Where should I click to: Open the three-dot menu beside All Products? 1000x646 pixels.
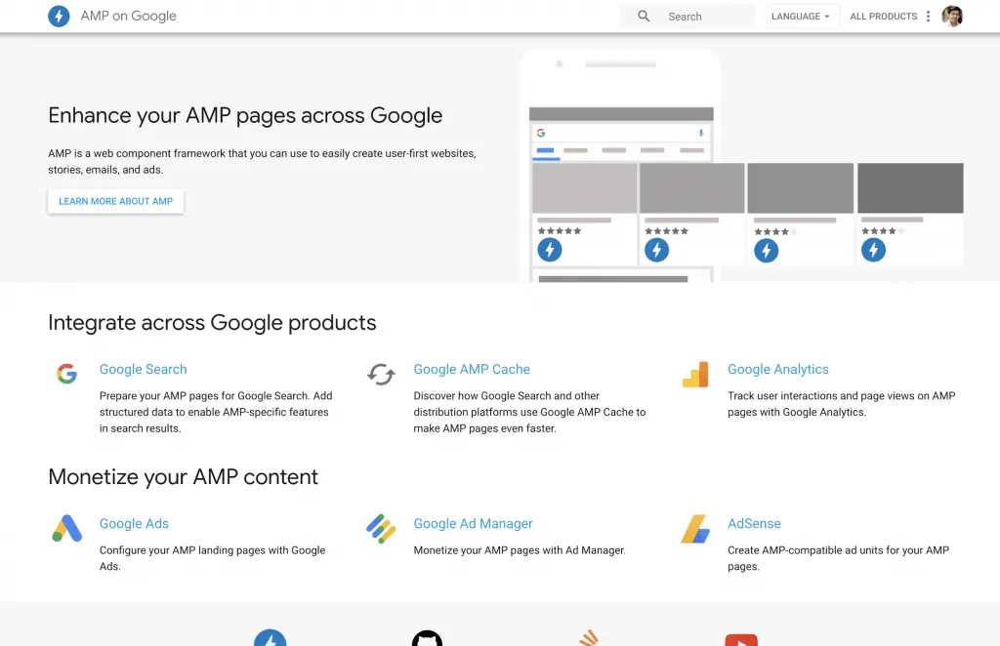(x=928, y=17)
